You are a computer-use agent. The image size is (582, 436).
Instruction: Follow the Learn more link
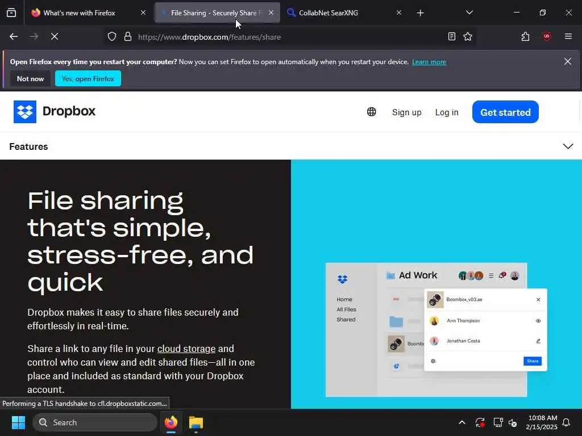click(x=429, y=62)
